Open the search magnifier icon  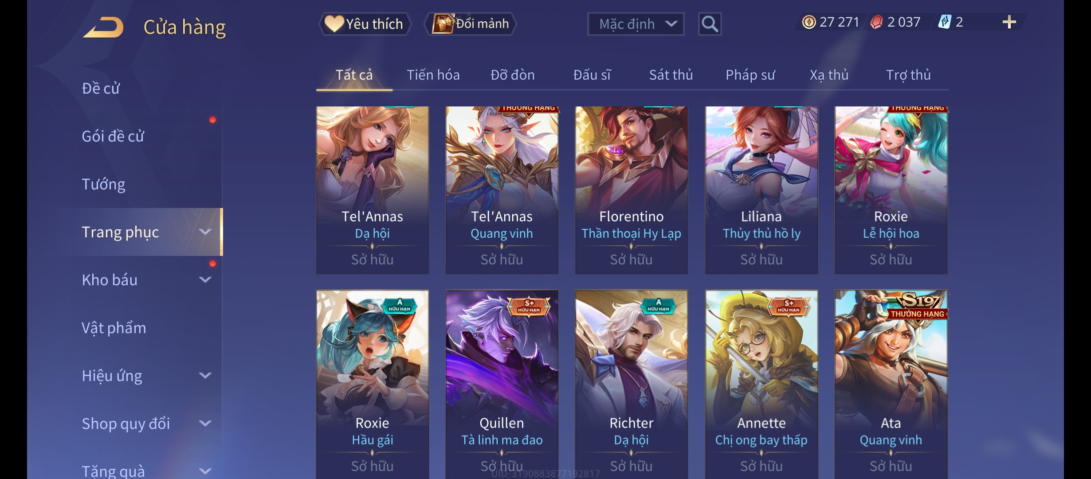click(x=710, y=24)
